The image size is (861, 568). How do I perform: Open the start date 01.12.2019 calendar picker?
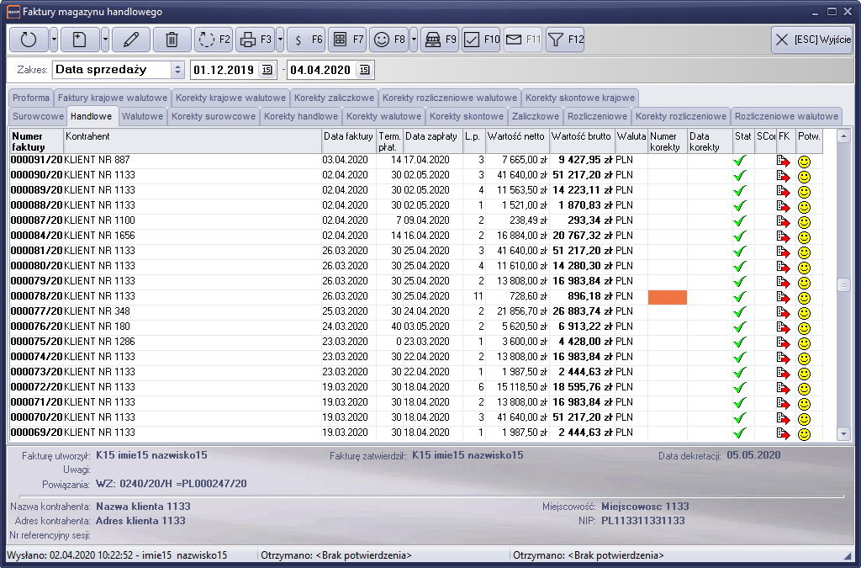point(267,70)
